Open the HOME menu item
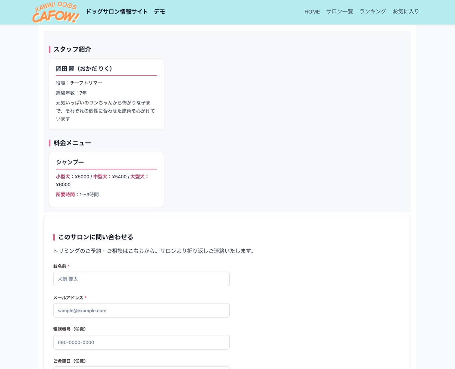Viewport: 455px width, 369px height. (312, 12)
